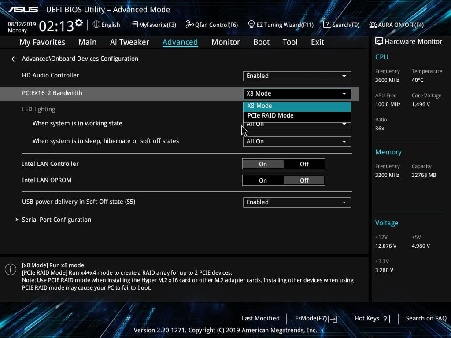Viewport: 451px width, 338px height.
Task: Launch the EZ Tuning Wizard bulb icon
Action: (251, 25)
